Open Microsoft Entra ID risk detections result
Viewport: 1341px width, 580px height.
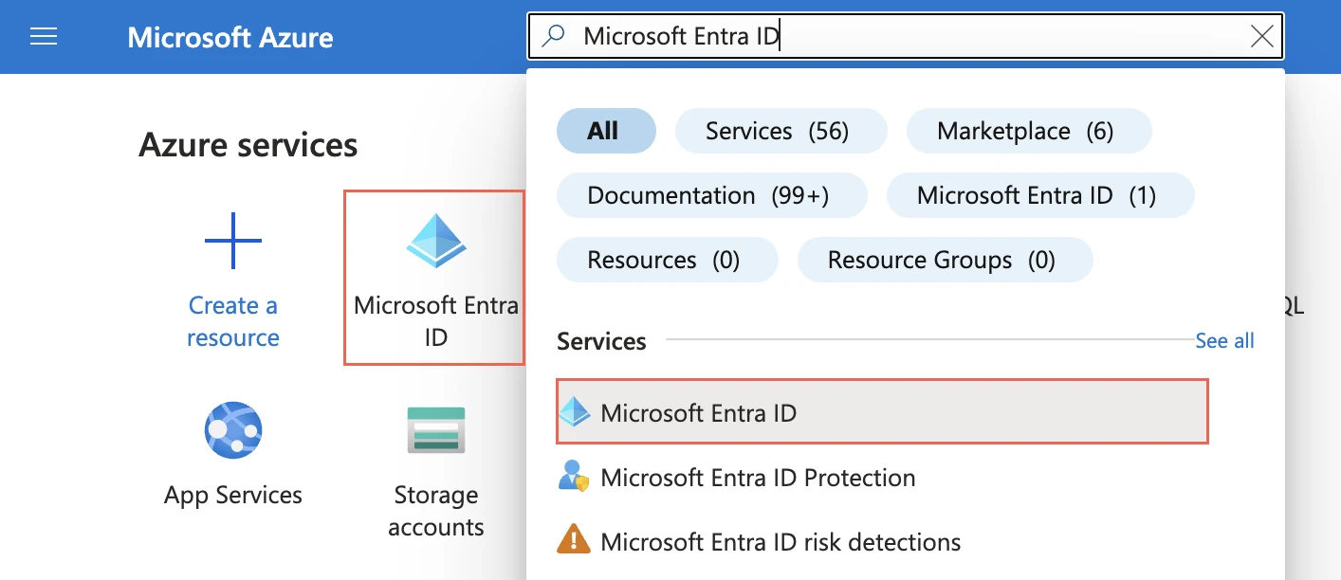[780, 542]
